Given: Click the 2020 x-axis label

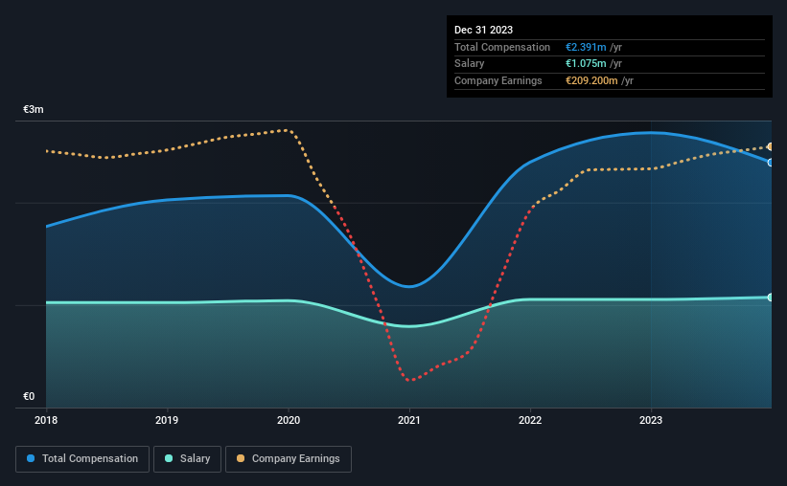Looking at the screenshot, I should 289,420.
